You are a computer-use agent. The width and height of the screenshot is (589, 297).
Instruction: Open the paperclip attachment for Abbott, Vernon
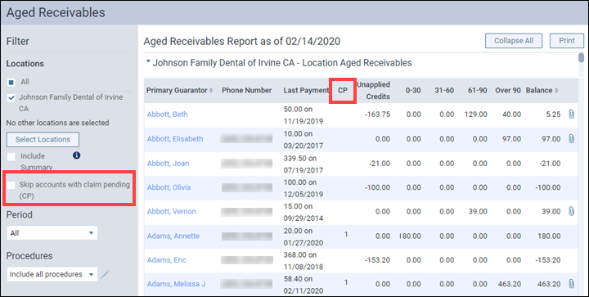[x=571, y=211]
